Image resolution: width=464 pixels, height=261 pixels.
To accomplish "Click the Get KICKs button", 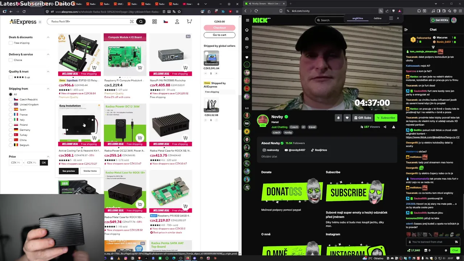I will (x=439, y=20).
